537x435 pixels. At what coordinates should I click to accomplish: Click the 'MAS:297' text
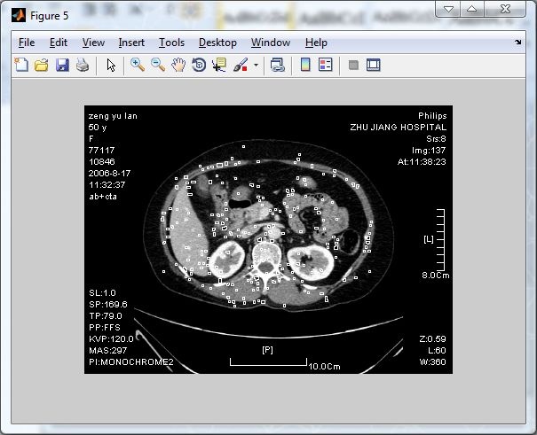click(x=108, y=351)
